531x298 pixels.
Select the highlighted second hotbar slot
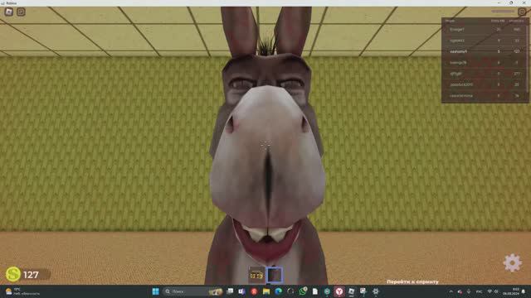tap(275, 275)
